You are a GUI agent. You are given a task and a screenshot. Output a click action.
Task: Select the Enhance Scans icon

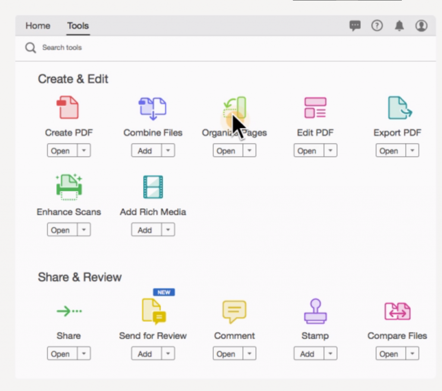pos(69,187)
